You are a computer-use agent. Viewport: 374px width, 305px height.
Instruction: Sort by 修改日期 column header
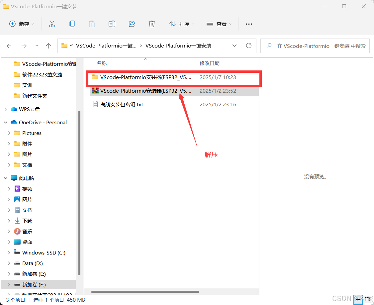pos(210,63)
